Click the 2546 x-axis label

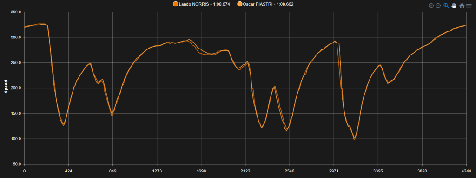coord(290,171)
